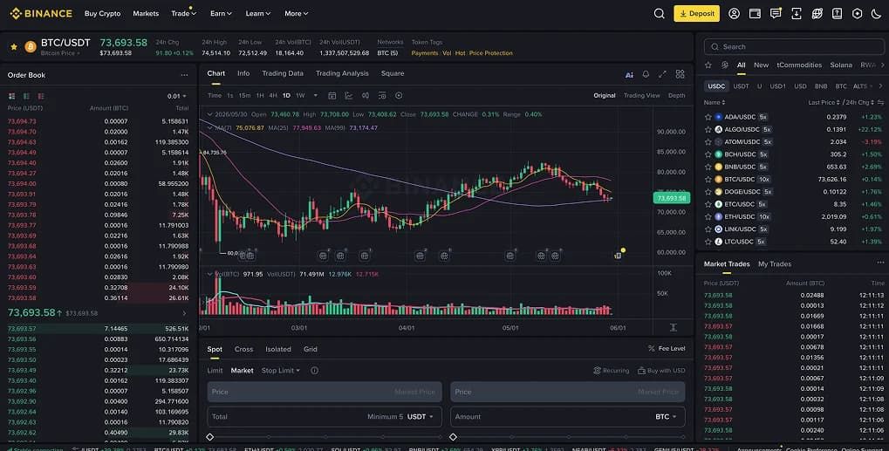Show combined buy and sell order book view
The width and height of the screenshot is (889, 451).
tap(11, 96)
